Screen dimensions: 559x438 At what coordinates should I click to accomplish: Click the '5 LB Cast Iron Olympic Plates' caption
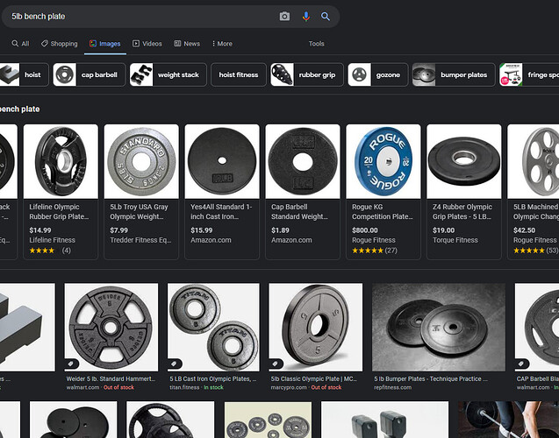pyautogui.click(x=213, y=379)
